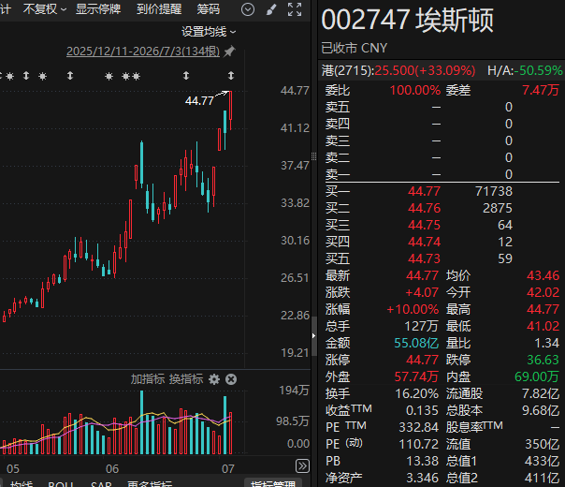Image resolution: width=565 pixels, height=487 pixels.
Task: Collapse the side panel with the arrow handle
Action: pos(314,336)
